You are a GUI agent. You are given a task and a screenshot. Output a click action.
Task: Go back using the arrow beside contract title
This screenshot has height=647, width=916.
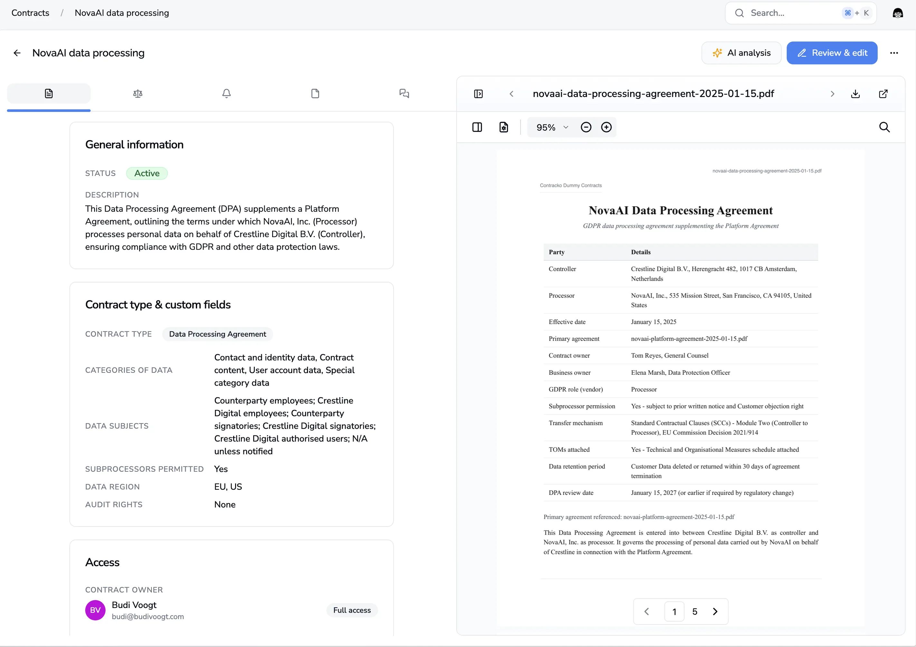17,53
